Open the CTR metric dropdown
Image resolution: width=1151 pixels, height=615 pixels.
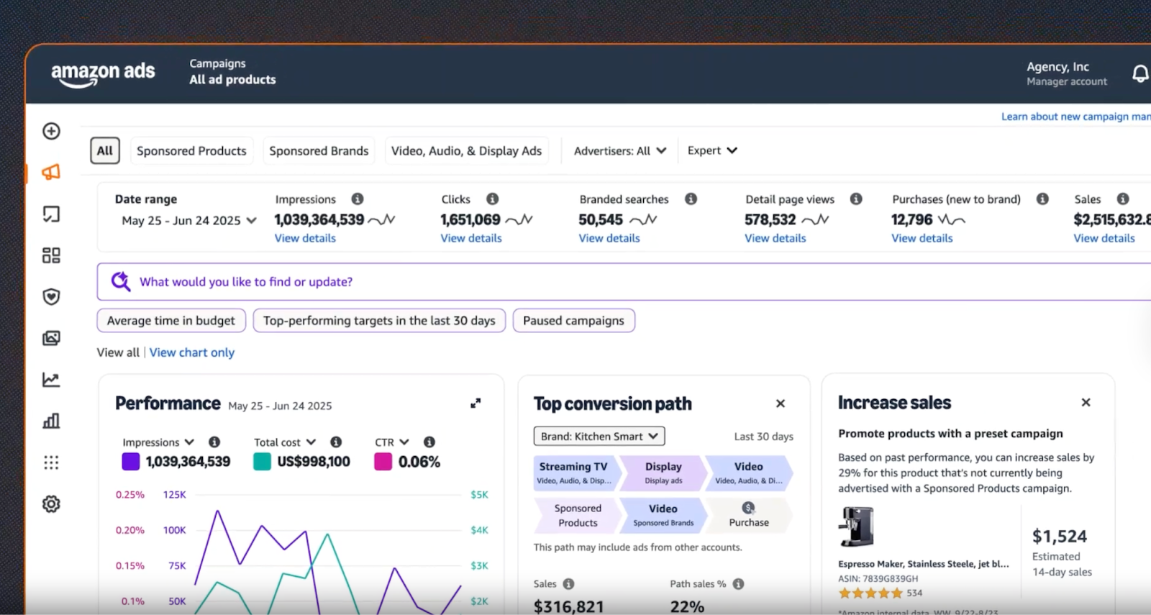tap(392, 442)
